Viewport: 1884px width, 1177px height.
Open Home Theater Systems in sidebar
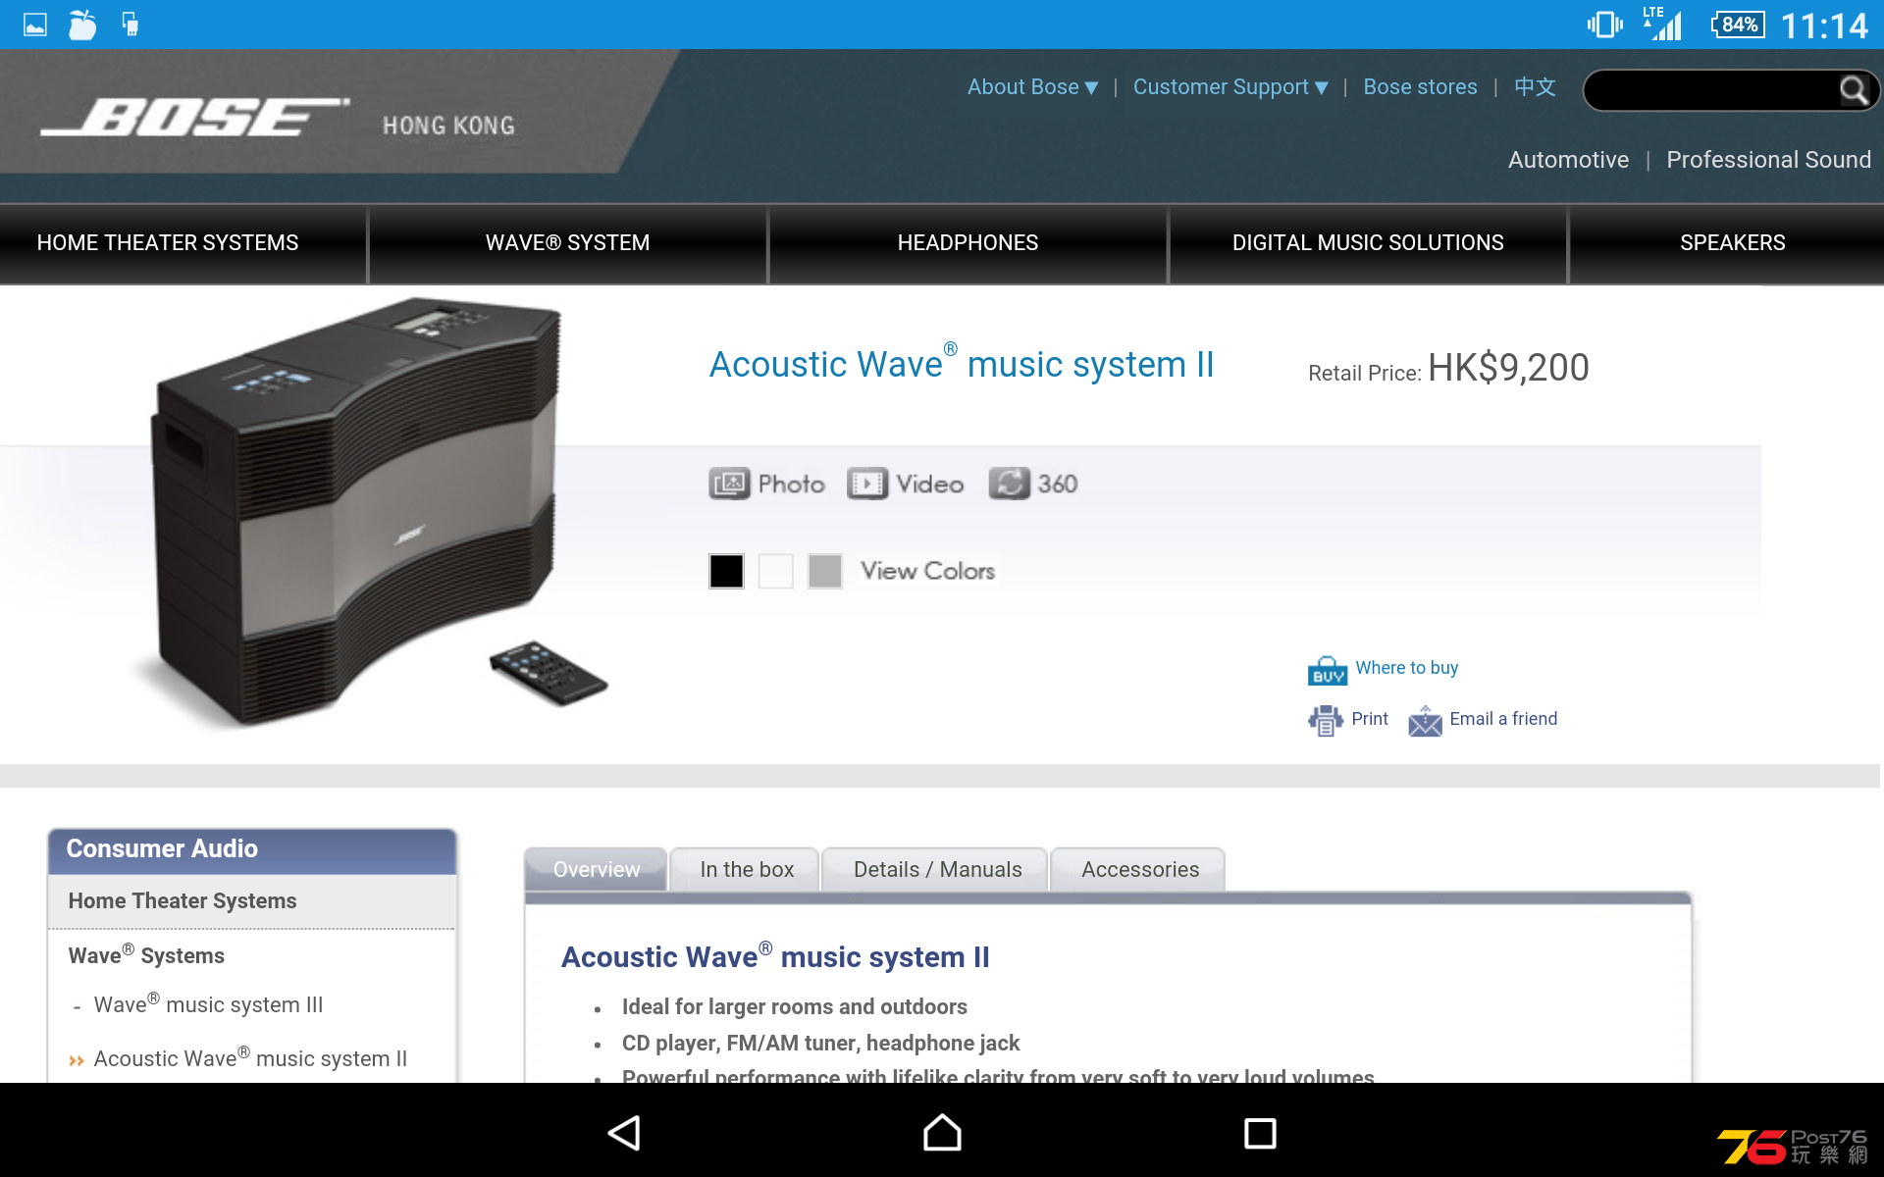[x=183, y=901]
